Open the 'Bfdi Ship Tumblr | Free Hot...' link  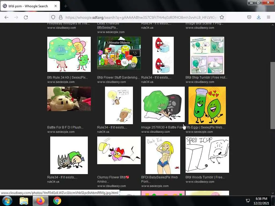207,78
